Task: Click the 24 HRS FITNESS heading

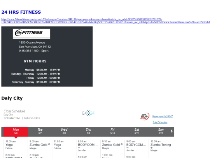Action: (21, 12)
